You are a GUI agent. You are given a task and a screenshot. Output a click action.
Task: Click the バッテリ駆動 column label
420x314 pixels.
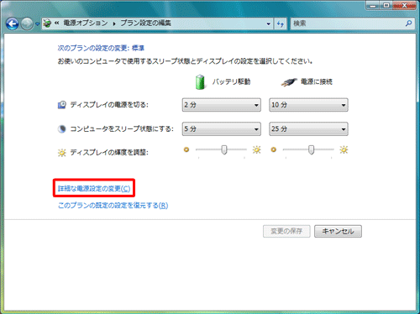click(x=231, y=81)
